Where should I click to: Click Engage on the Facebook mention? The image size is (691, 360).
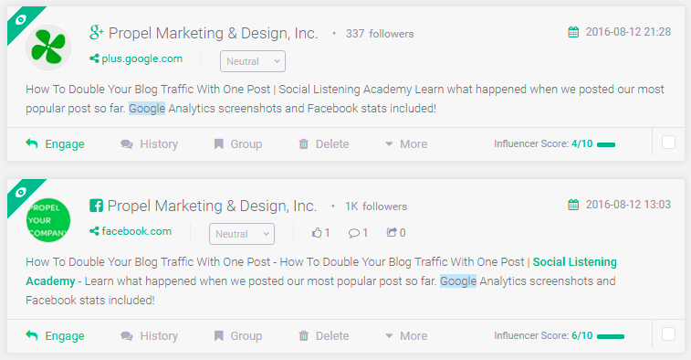click(55, 336)
